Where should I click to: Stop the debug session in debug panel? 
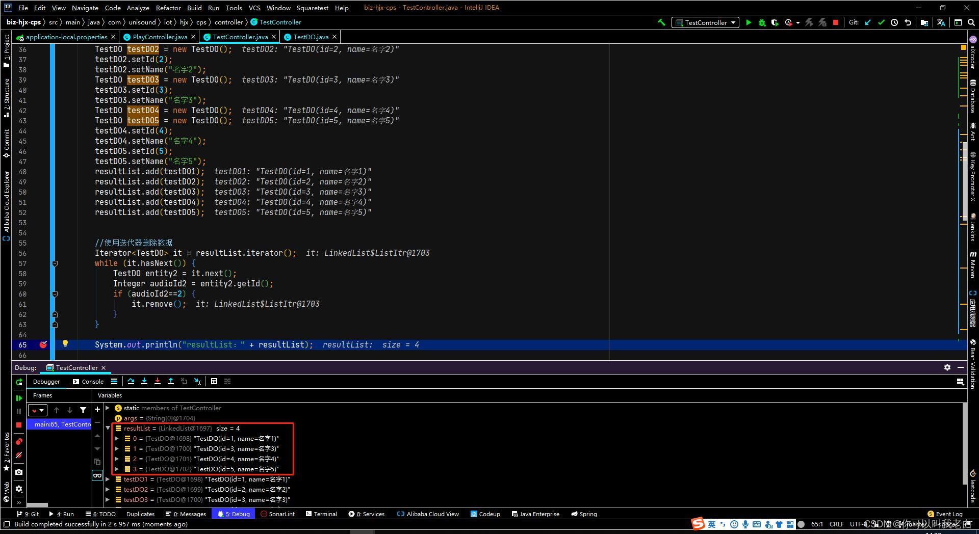pos(19,425)
